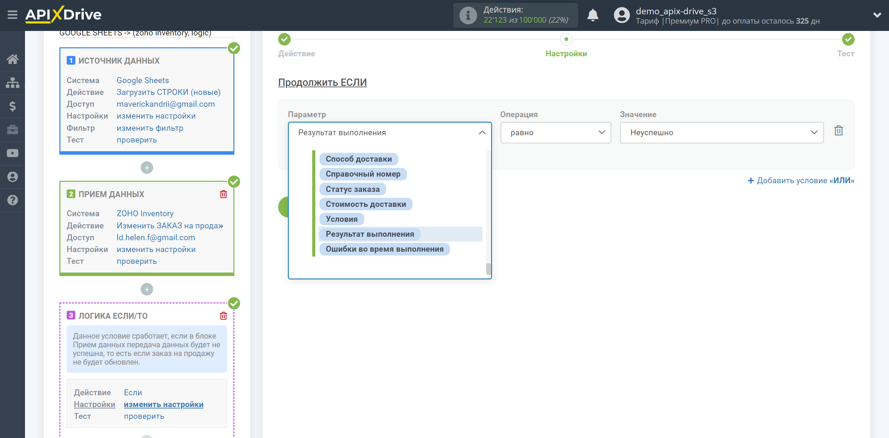Open the Операция равно dropdown
Screen dimensions: 889x438
coord(556,132)
